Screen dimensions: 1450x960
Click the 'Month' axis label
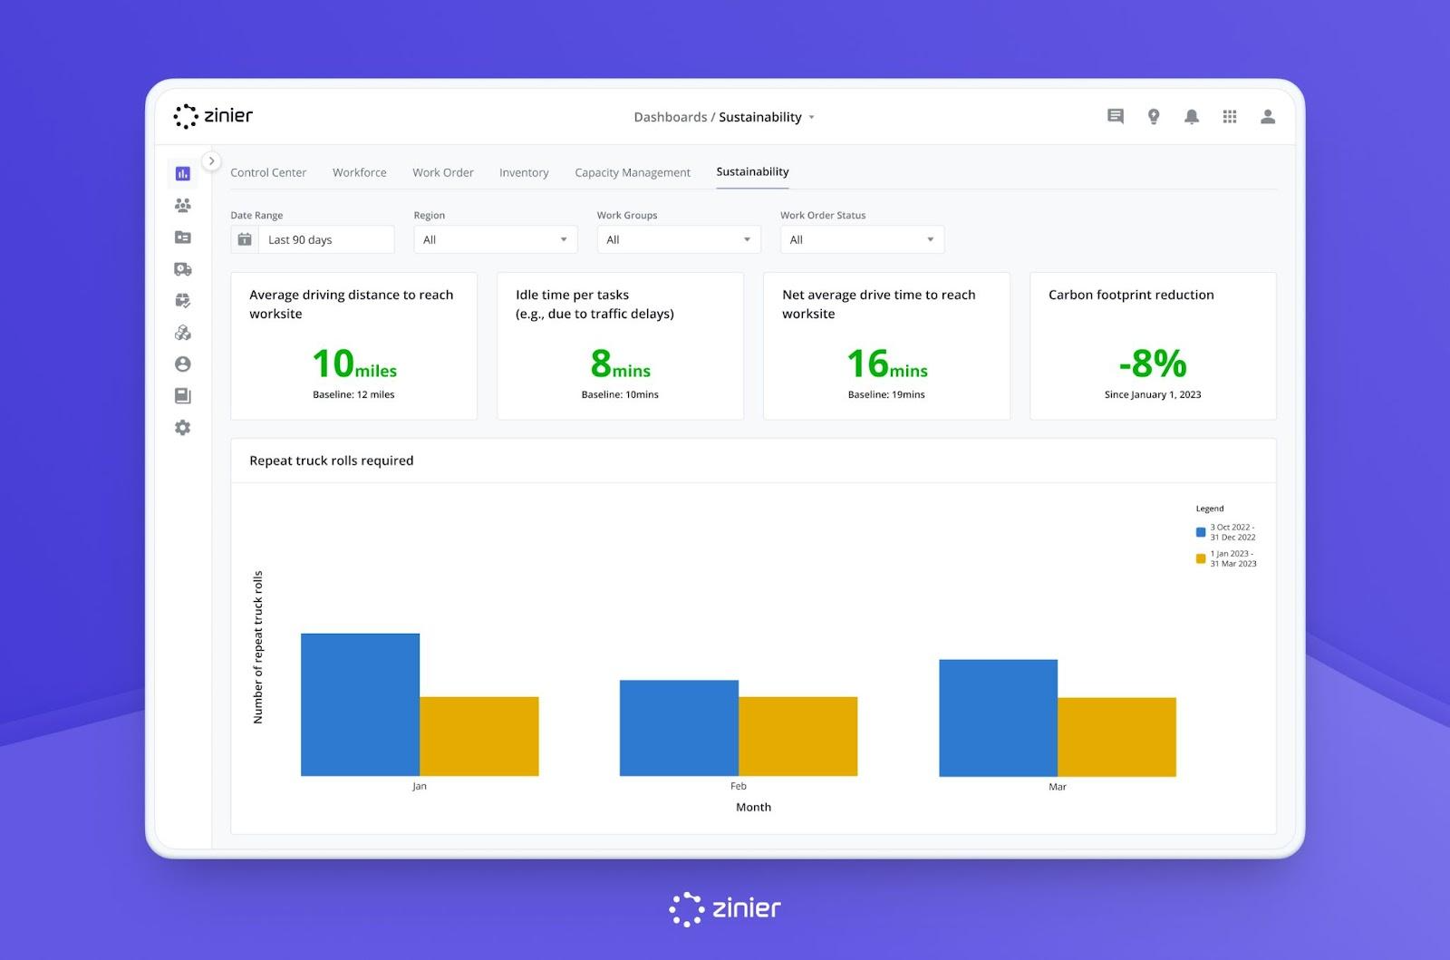753,807
